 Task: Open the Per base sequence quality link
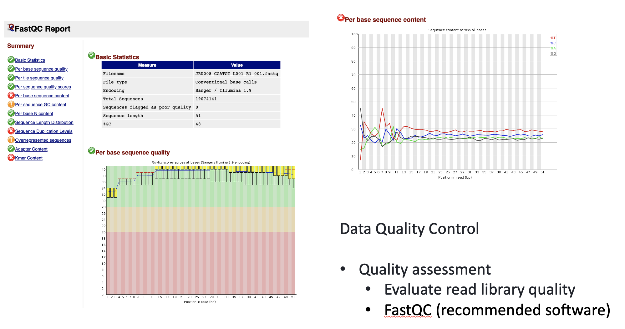(x=41, y=69)
